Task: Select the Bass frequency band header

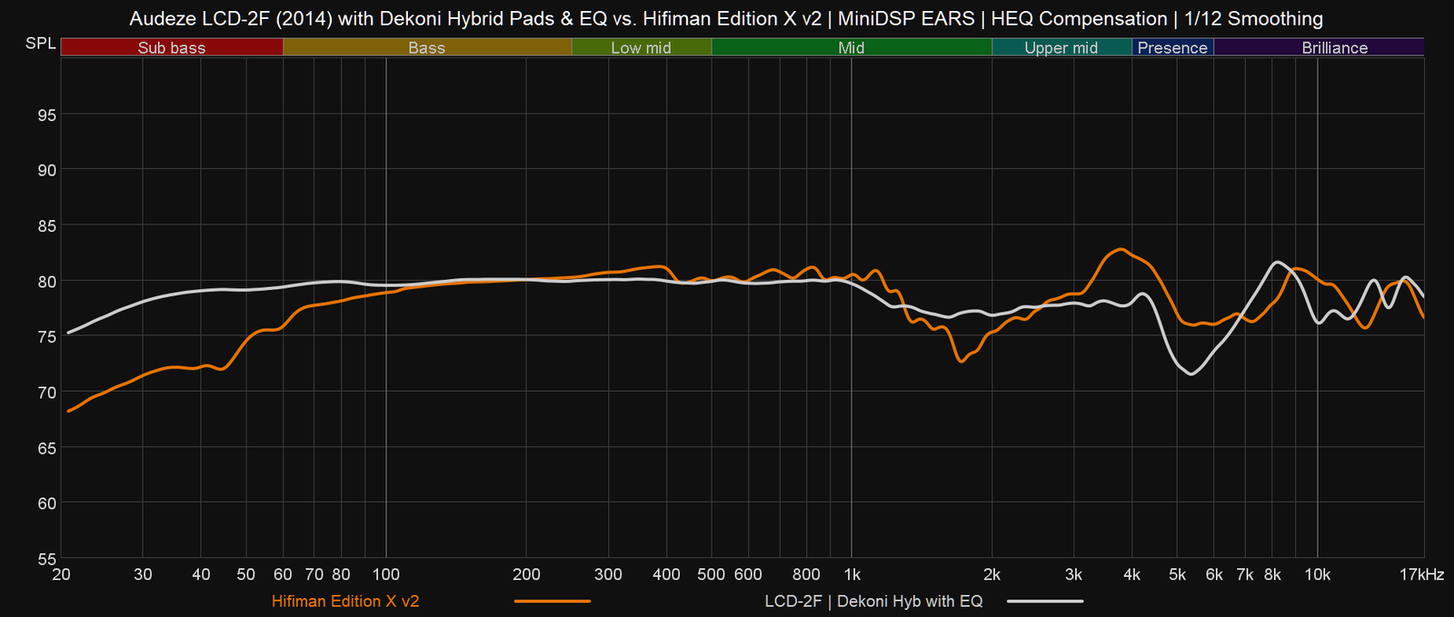Action: tap(426, 47)
